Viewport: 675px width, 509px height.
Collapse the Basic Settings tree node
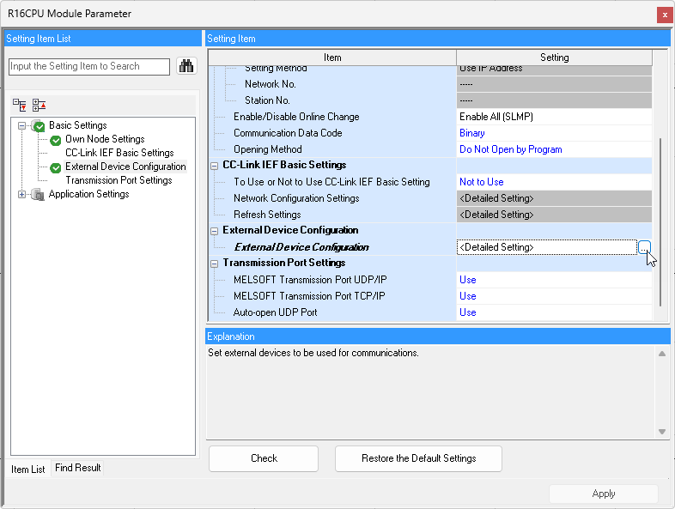coord(21,125)
